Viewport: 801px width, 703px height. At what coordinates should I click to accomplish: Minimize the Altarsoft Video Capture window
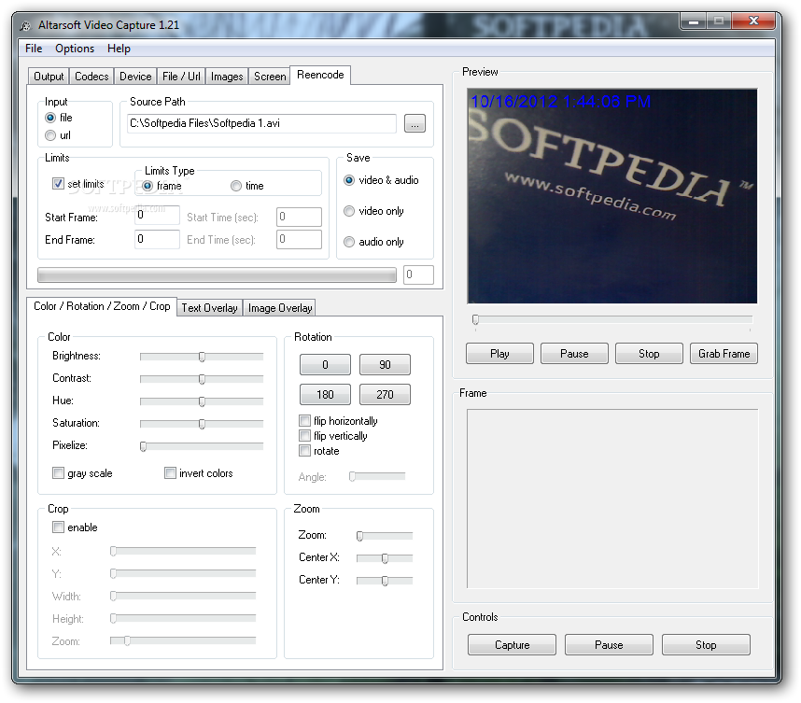(x=694, y=21)
